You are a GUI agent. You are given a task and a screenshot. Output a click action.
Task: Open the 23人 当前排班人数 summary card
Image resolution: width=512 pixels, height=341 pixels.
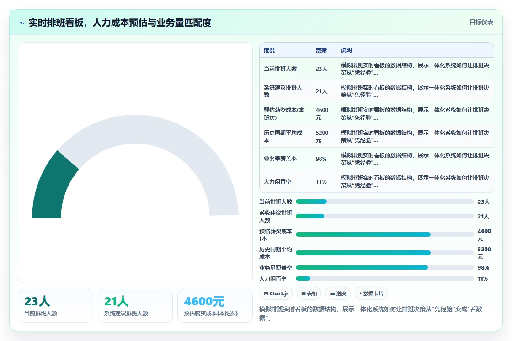click(55, 306)
